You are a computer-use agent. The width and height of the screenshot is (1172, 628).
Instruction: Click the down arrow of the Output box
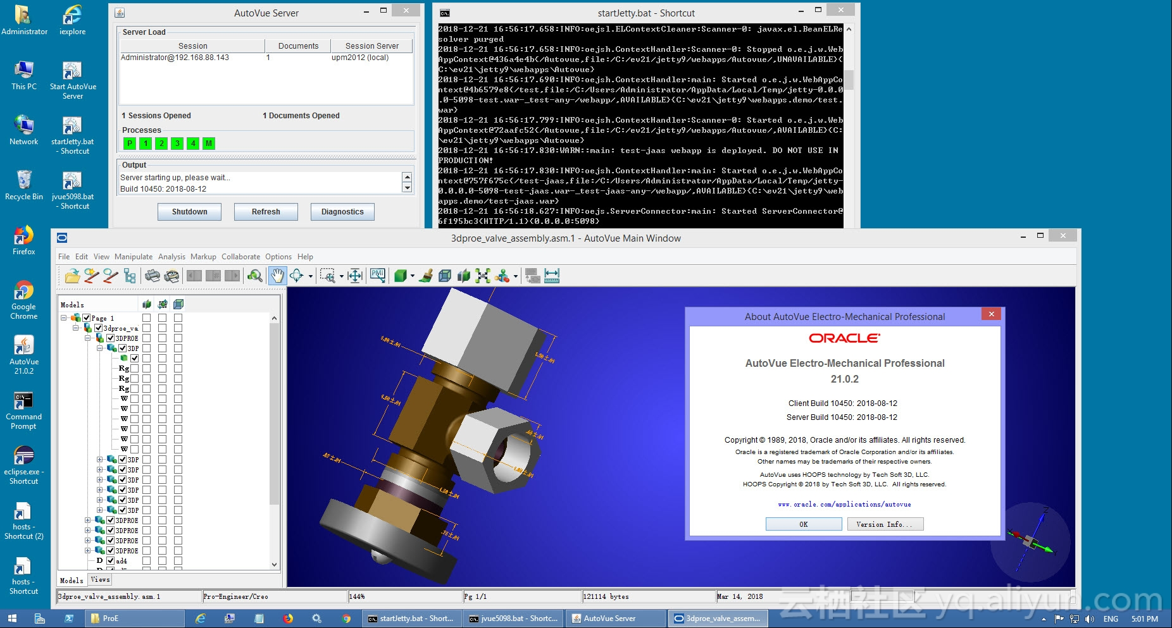(408, 188)
